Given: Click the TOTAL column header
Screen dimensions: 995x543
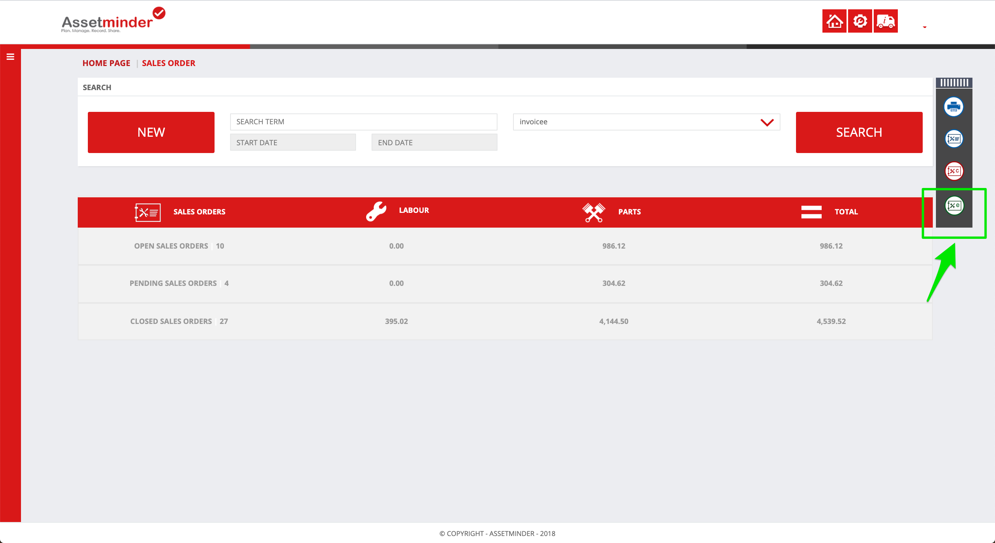Looking at the screenshot, I should [846, 212].
